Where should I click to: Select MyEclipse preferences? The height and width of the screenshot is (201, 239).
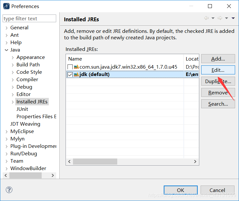click(x=22, y=131)
